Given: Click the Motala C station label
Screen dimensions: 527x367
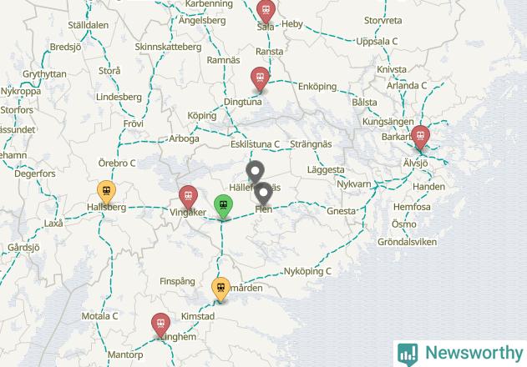Looking at the screenshot, I should (x=99, y=315).
